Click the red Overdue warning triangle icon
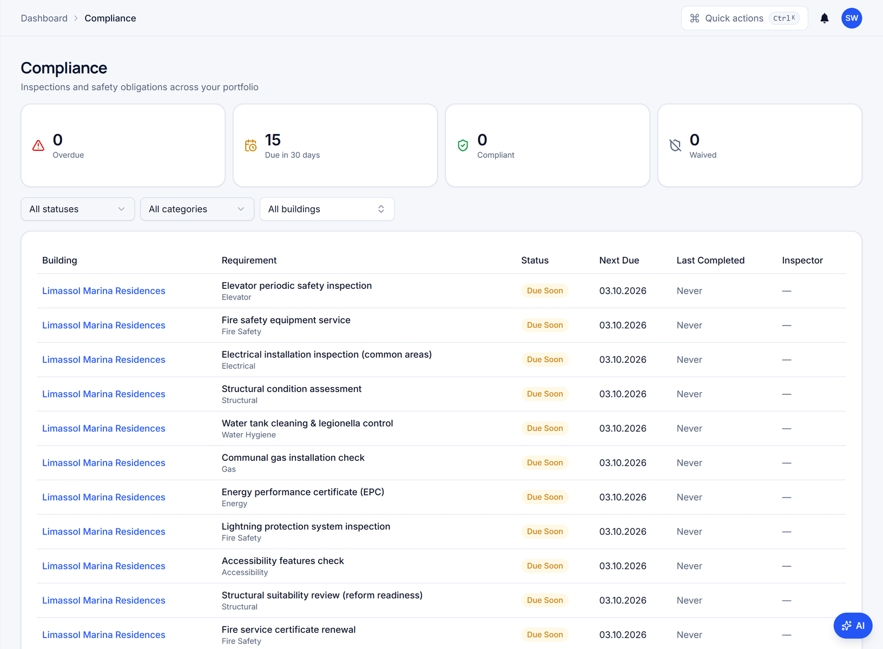The image size is (883, 649). coord(38,145)
